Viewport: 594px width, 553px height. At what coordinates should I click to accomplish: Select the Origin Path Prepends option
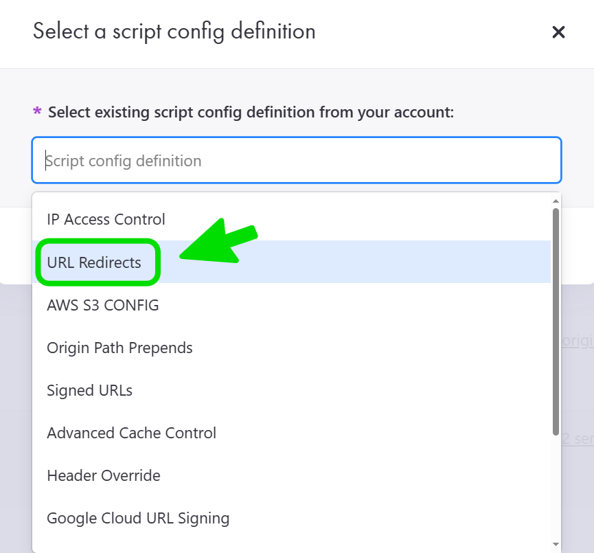click(119, 348)
